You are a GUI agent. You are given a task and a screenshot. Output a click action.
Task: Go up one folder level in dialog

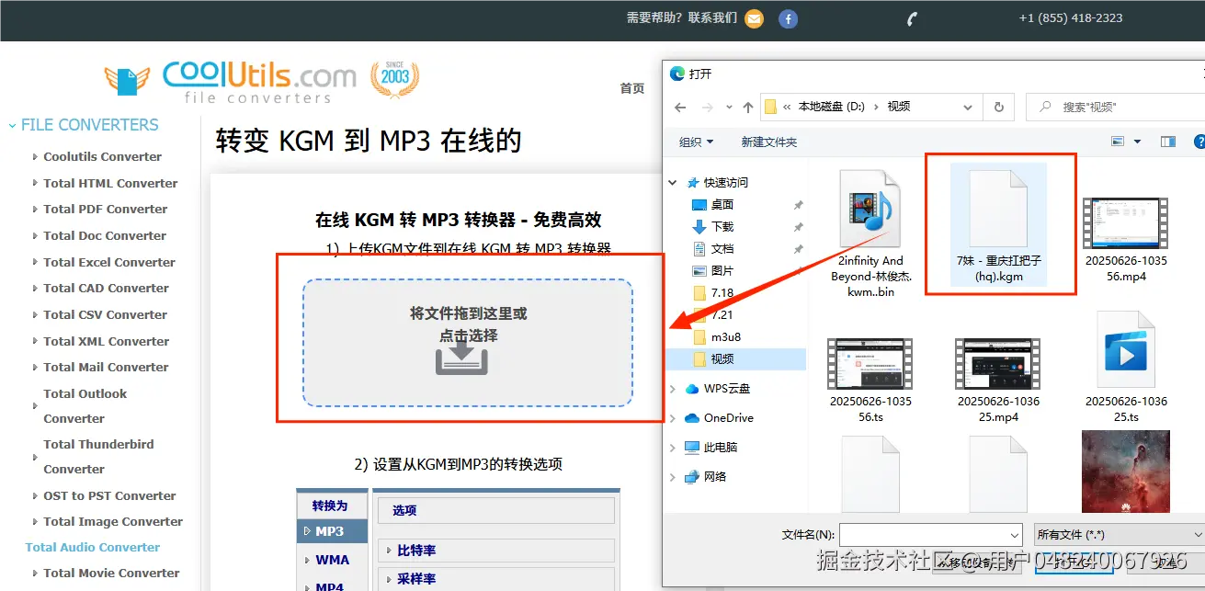748,107
